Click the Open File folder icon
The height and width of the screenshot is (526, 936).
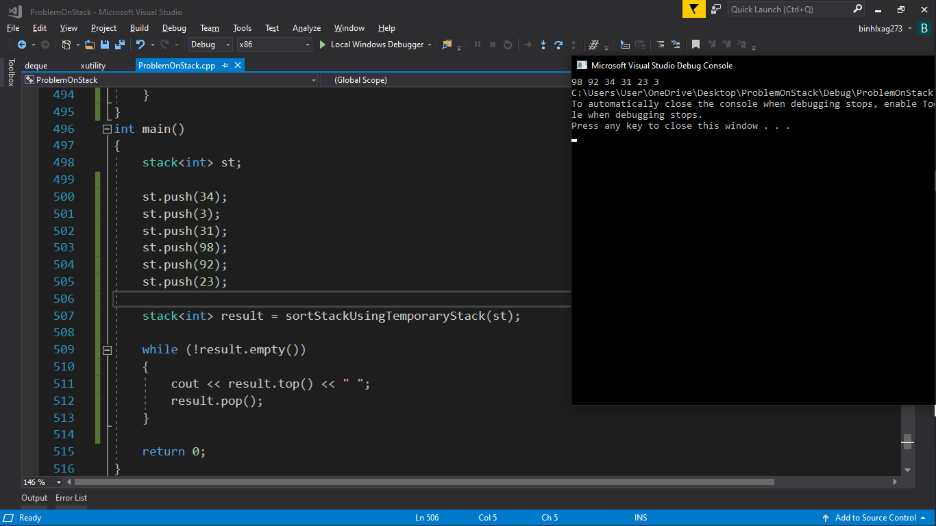[x=90, y=45]
